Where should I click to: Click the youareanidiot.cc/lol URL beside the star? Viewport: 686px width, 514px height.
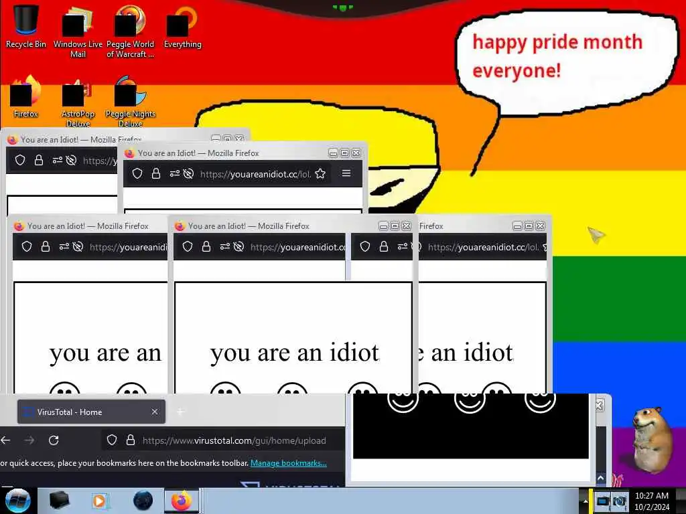[x=255, y=174]
